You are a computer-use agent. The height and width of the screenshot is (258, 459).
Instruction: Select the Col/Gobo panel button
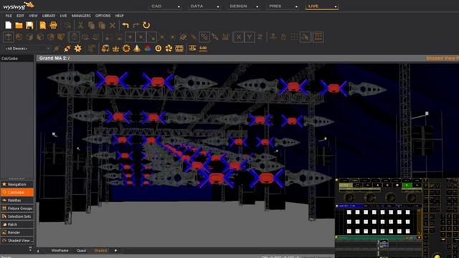pos(17,192)
